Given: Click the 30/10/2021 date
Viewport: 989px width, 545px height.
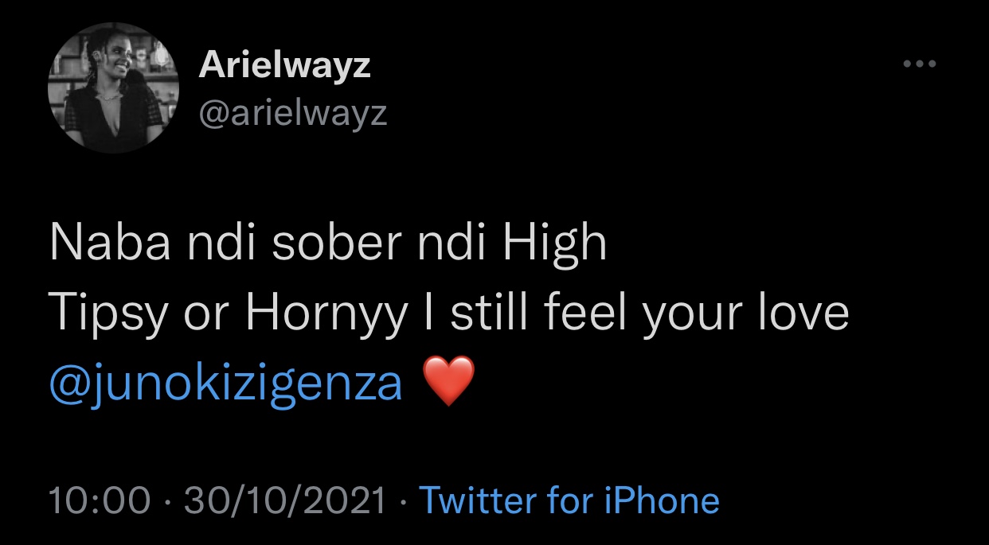Looking at the screenshot, I should (285, 500).
